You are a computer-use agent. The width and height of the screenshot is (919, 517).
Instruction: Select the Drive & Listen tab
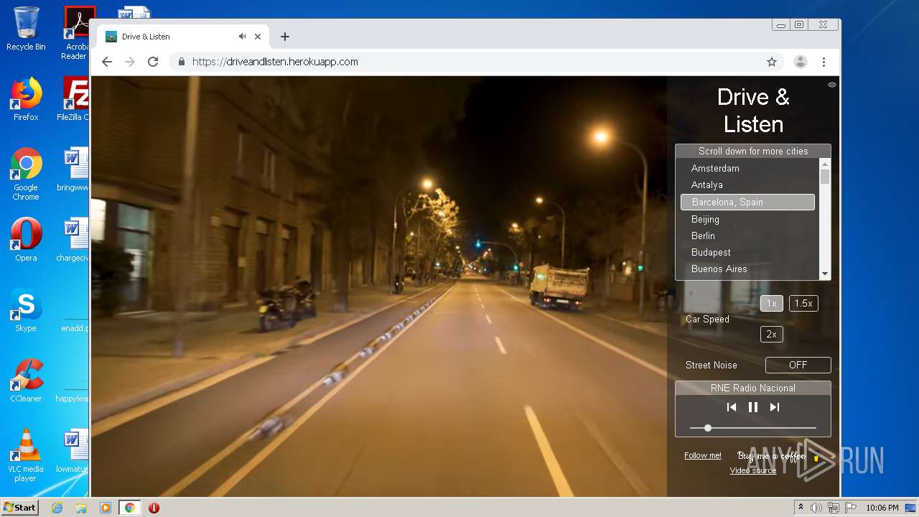183,37
